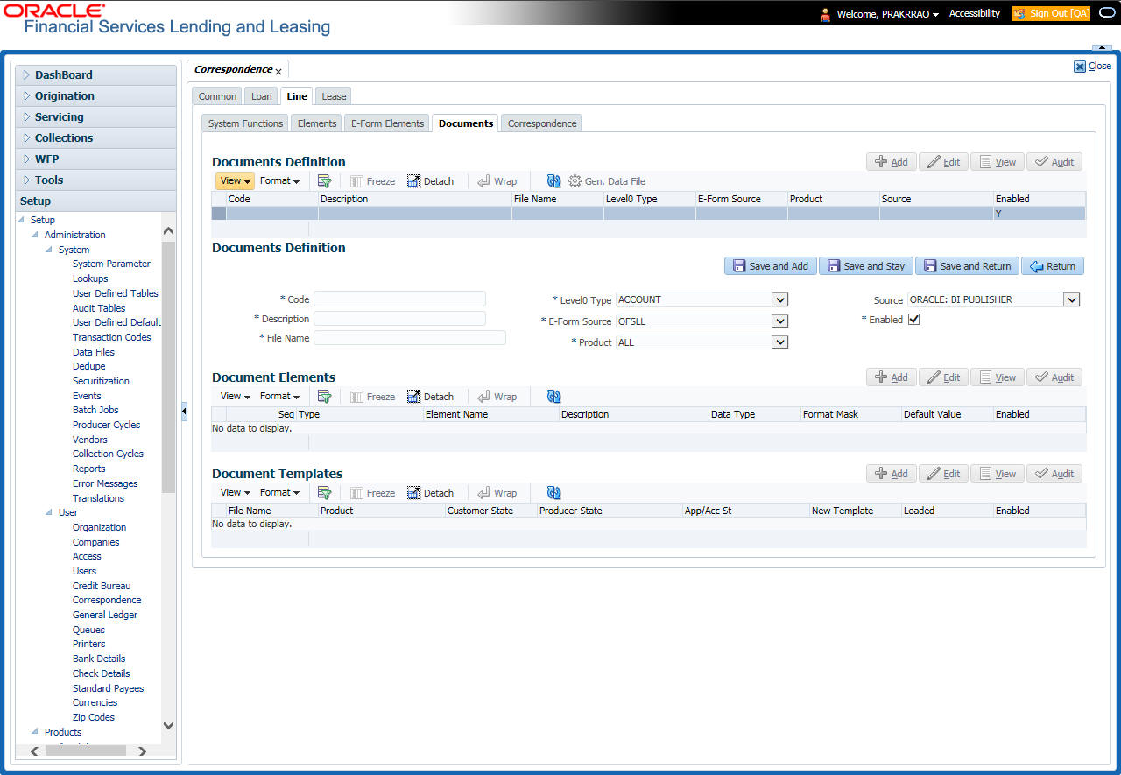Open the Level0 Type dropdown
1121x775 pixels.
[x=779, y=299]
